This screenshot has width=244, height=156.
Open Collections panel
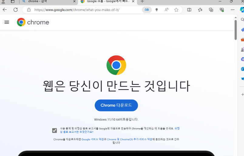[211, 10]
